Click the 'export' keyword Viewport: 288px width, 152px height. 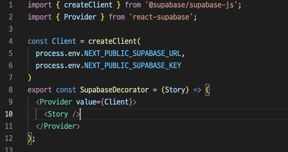coord(40,90)
